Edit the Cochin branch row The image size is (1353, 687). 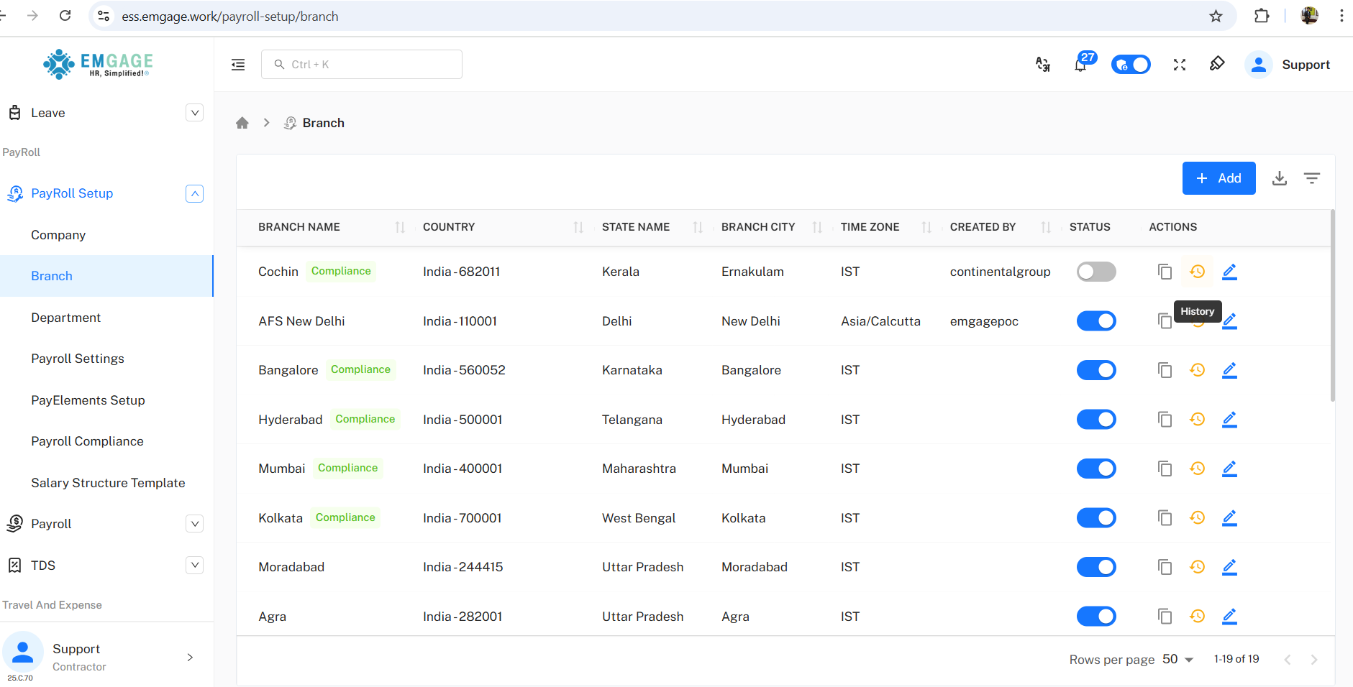click(x=1229, y=272)
